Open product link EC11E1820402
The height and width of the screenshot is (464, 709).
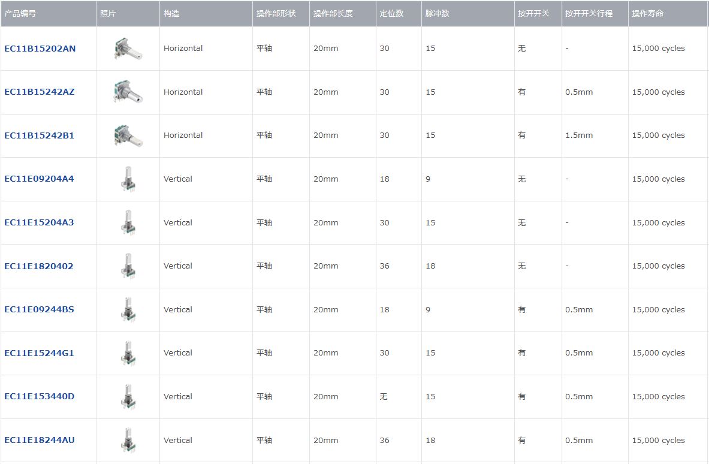pyautogui.click(x=39, y=266)
